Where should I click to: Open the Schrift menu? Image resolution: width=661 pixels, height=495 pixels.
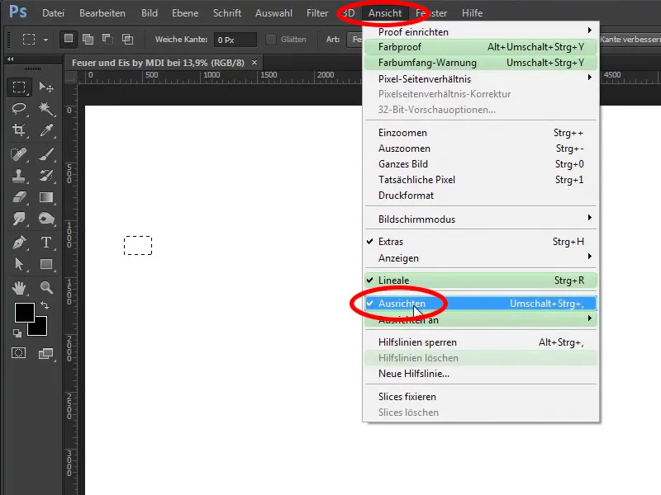227,13
